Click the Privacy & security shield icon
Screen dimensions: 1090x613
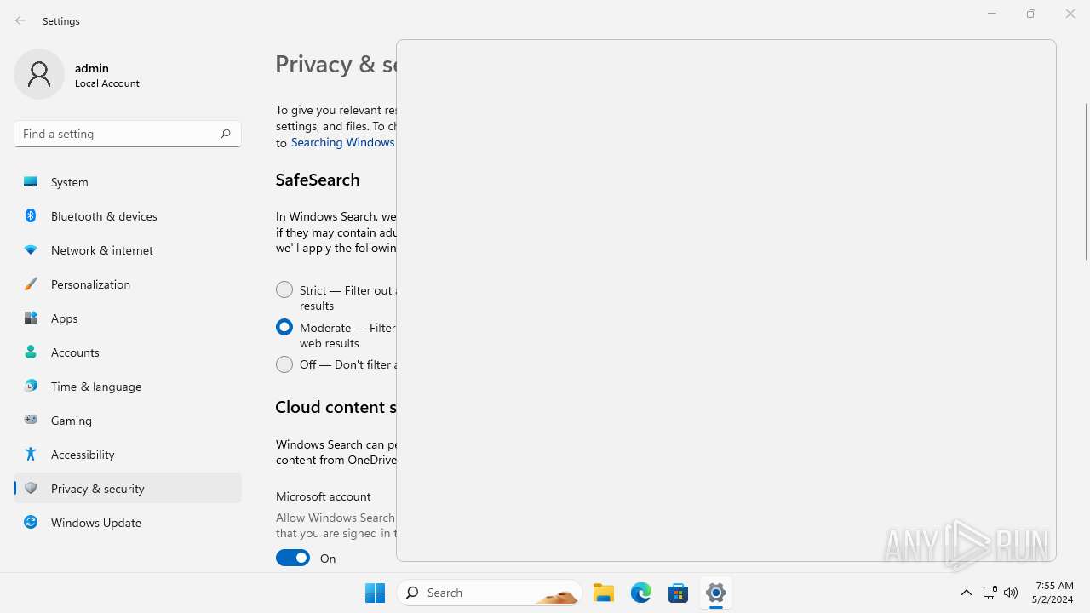[31, 488]
